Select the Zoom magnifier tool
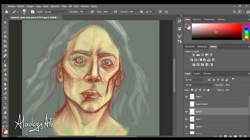Image resolution: width=250 pixels, height=140 pixels. (5, 117)
